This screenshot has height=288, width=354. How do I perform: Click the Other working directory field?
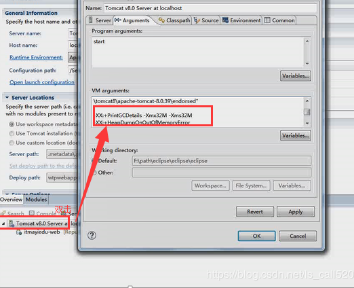pyautogui.click(x=222, y=173)
